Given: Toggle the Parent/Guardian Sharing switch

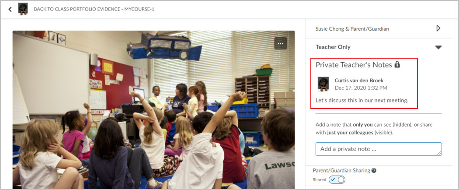Looking at the screenshot, I should [x=337, y=180].
